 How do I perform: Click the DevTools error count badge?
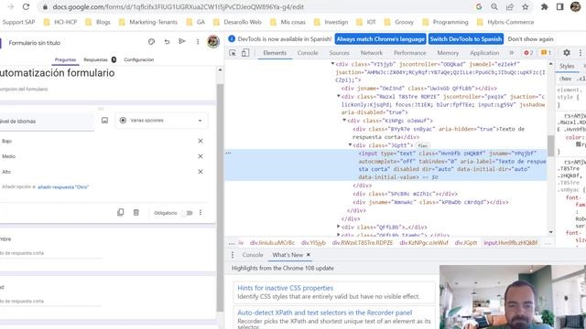[528, 53]
